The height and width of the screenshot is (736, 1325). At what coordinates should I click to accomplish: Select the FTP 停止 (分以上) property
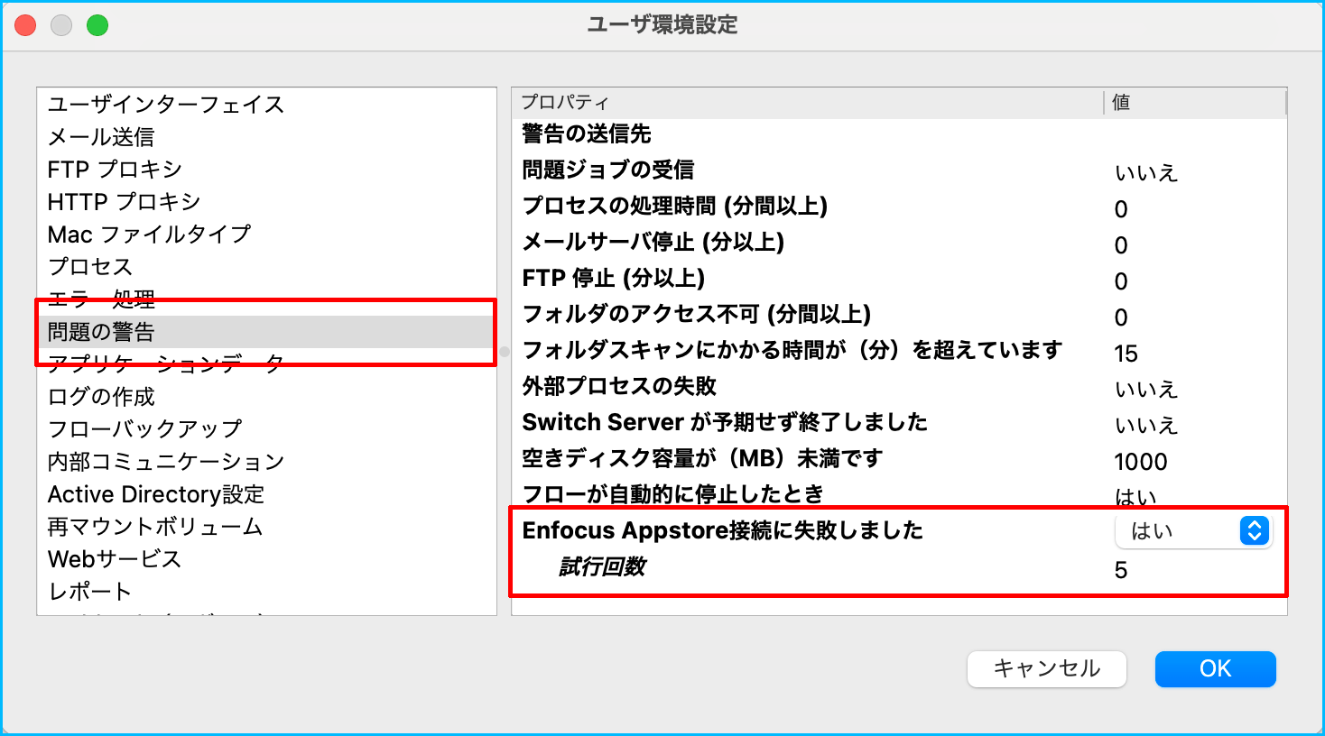[x=614, y=278]
